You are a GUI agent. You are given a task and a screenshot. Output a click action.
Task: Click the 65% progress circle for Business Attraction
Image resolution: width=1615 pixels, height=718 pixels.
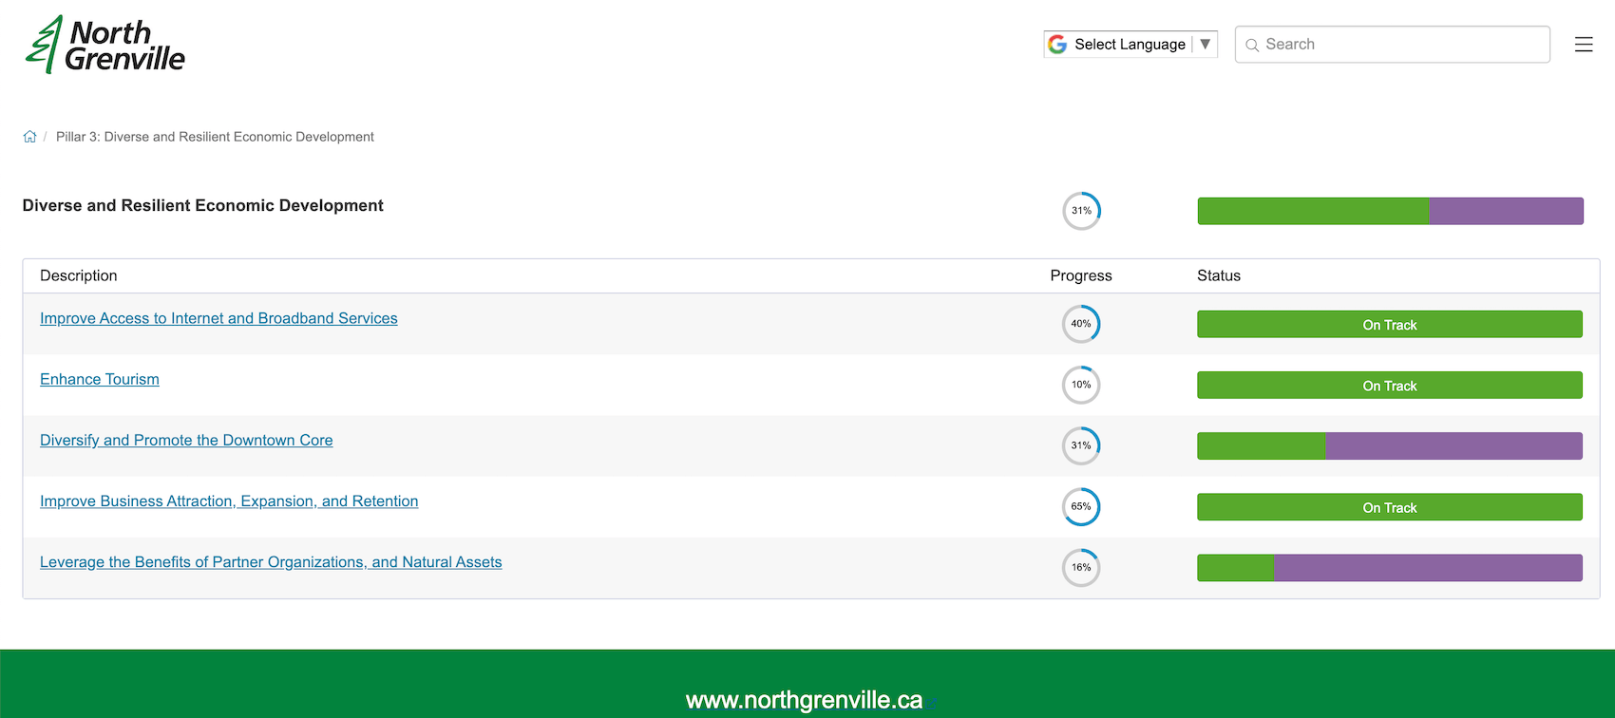coord(1081,506)
